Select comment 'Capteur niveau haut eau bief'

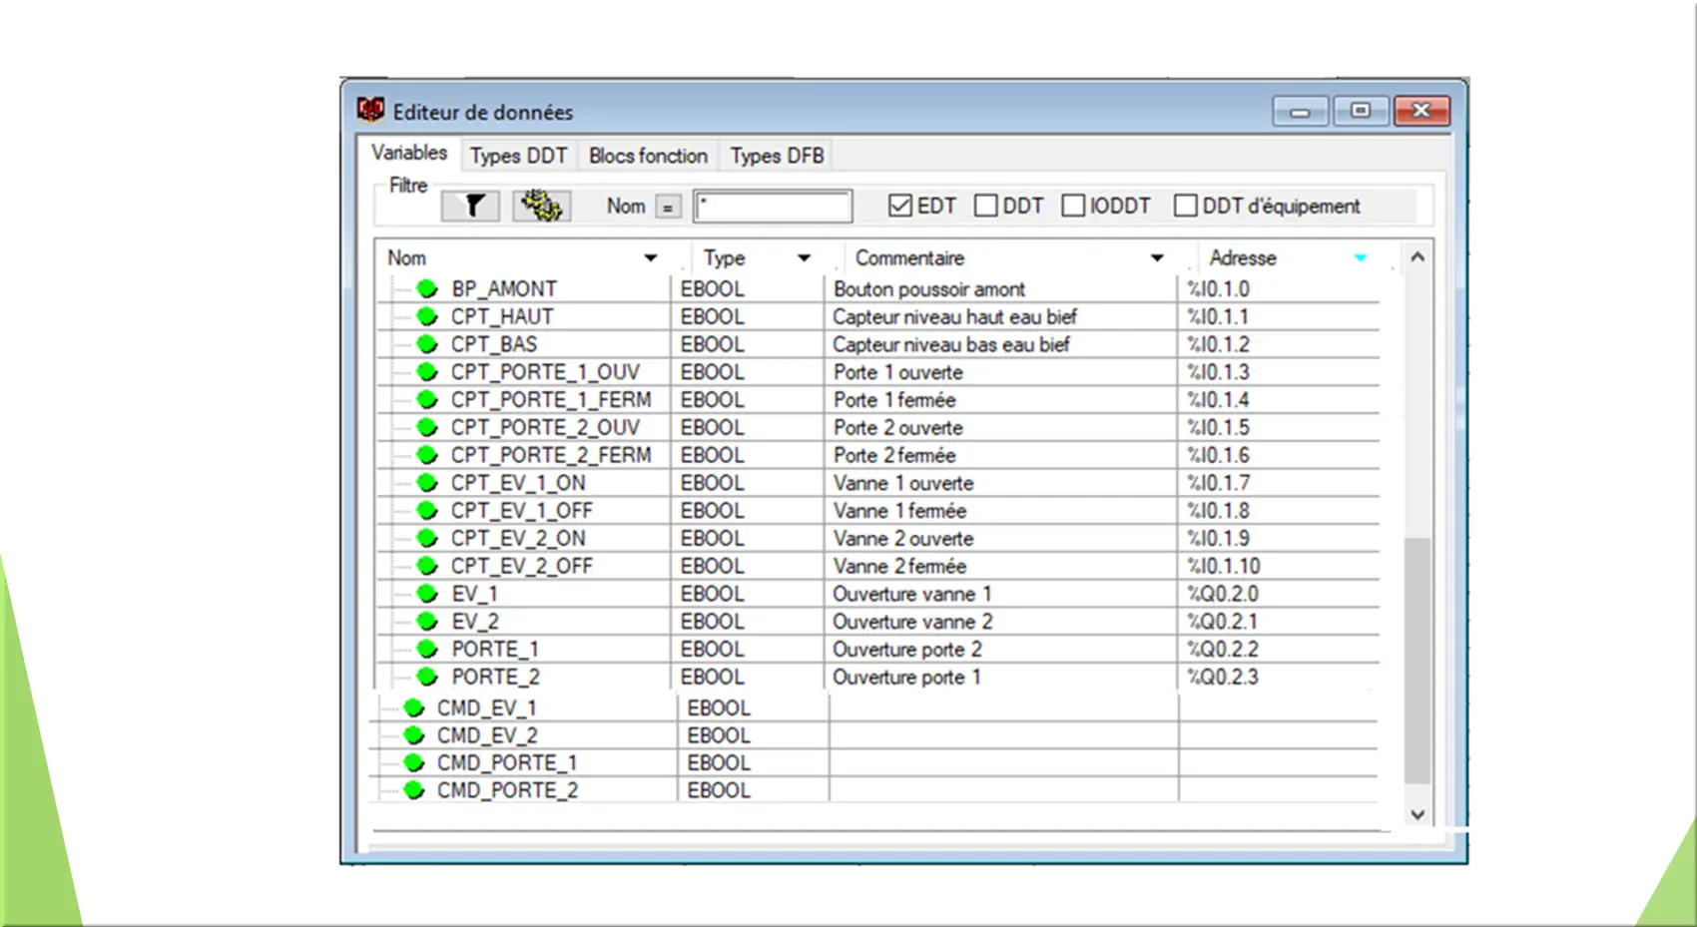[x=954, y=317]
